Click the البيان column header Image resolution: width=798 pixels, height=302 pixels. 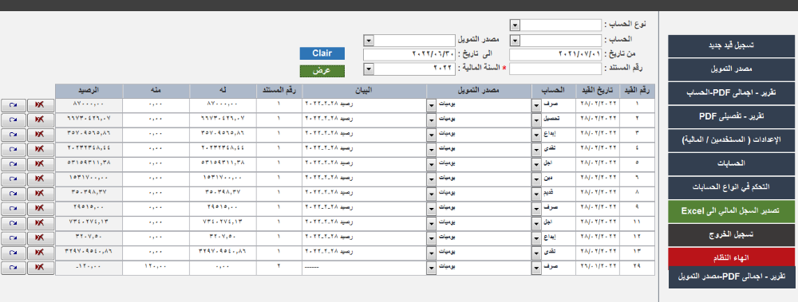click(x=365, y=91)
